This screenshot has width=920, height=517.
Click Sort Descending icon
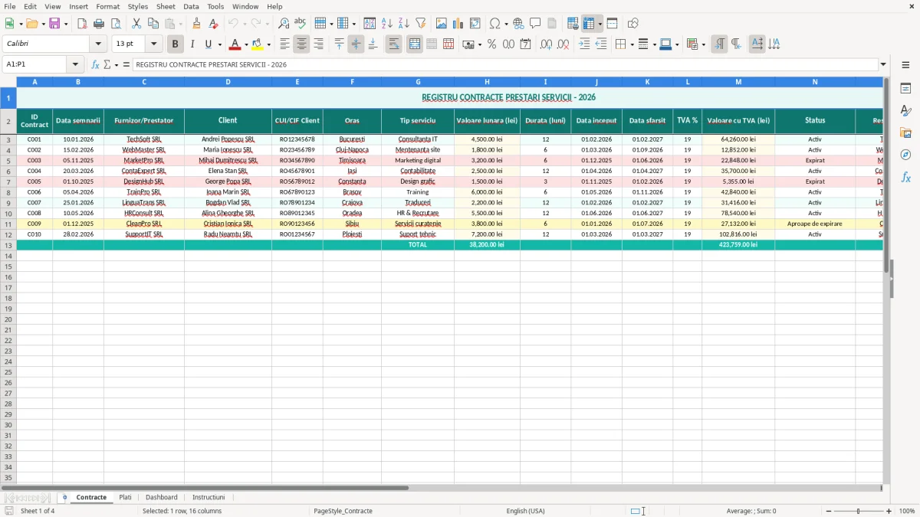coord(403,24)
